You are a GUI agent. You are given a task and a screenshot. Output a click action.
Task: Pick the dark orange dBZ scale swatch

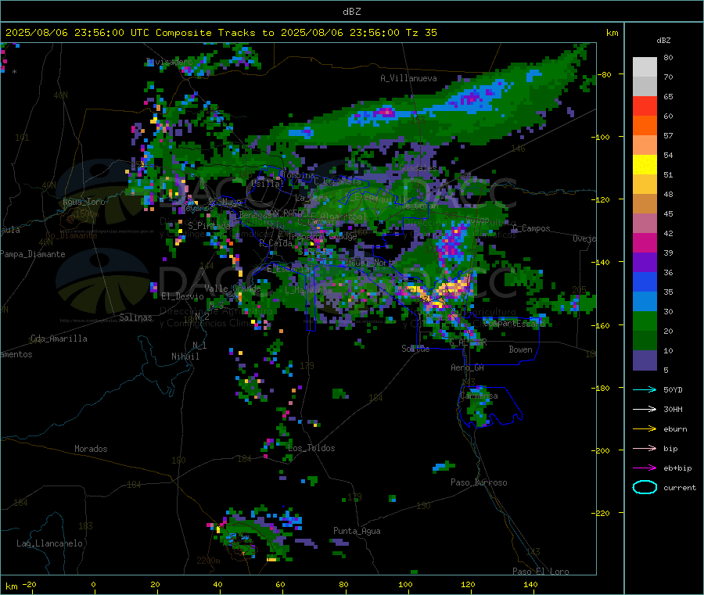coord(645,126)
